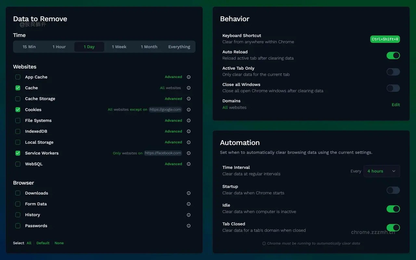Enable the Active Tab Only toggle
This screenshot has width=416, height=260.
click(393, 72)
